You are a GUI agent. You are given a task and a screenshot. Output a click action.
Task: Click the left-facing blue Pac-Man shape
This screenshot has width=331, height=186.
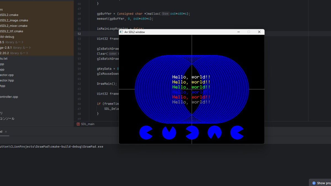[192, 133]
